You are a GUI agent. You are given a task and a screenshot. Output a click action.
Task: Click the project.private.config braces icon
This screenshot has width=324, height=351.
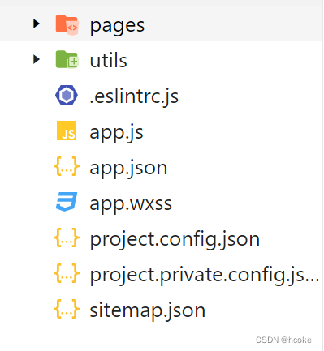67,273
